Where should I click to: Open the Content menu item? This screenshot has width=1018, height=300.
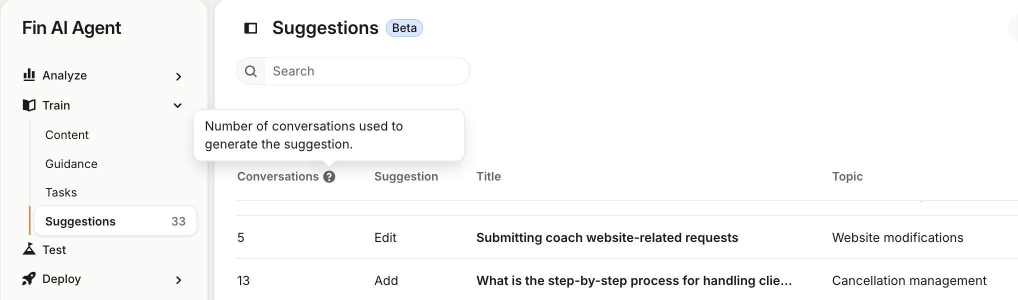[x=67, y=135]
